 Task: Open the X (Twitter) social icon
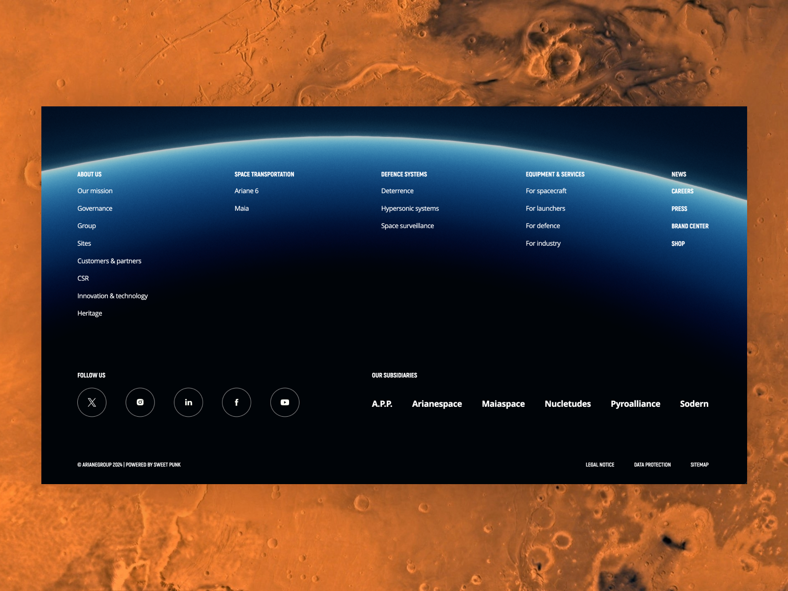pyautogui.click(x=92, y=402)
